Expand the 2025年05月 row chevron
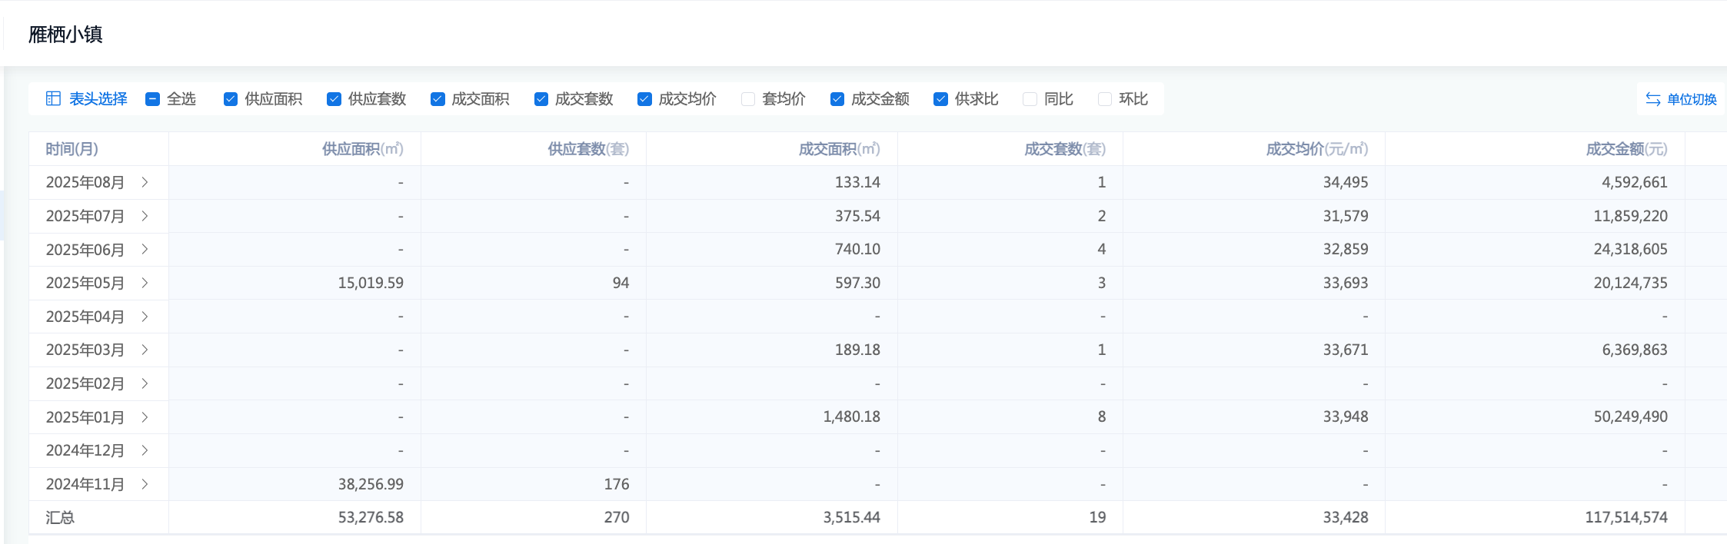 [x=145, y=283]
